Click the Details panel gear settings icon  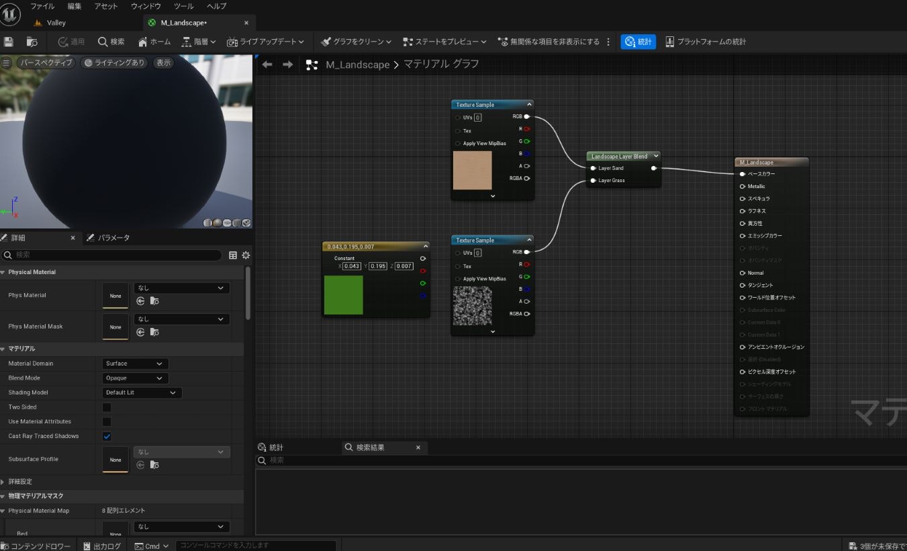coord(246,255)
